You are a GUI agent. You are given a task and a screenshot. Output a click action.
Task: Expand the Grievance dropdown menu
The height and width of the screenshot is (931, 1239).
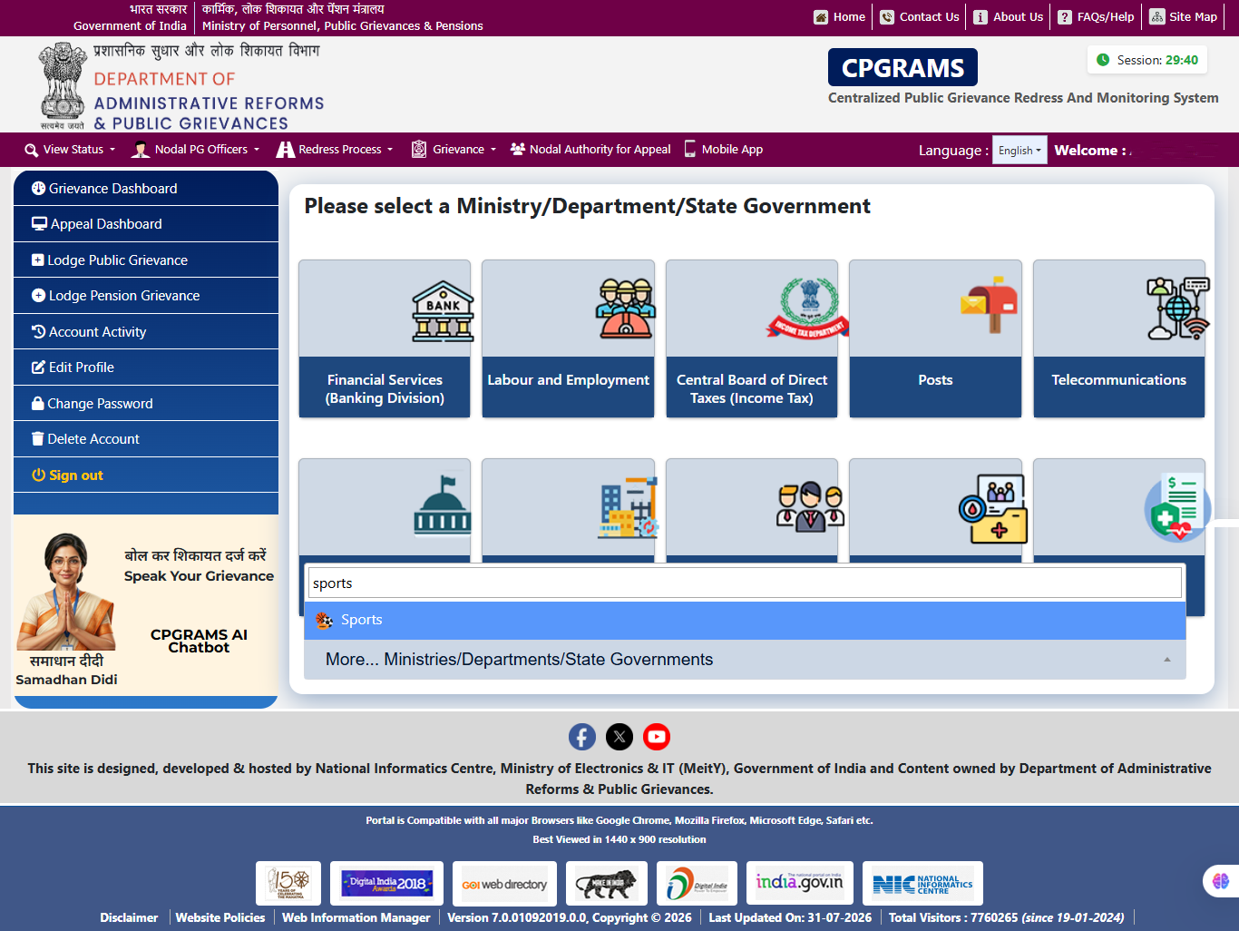(x=454, y=150)
